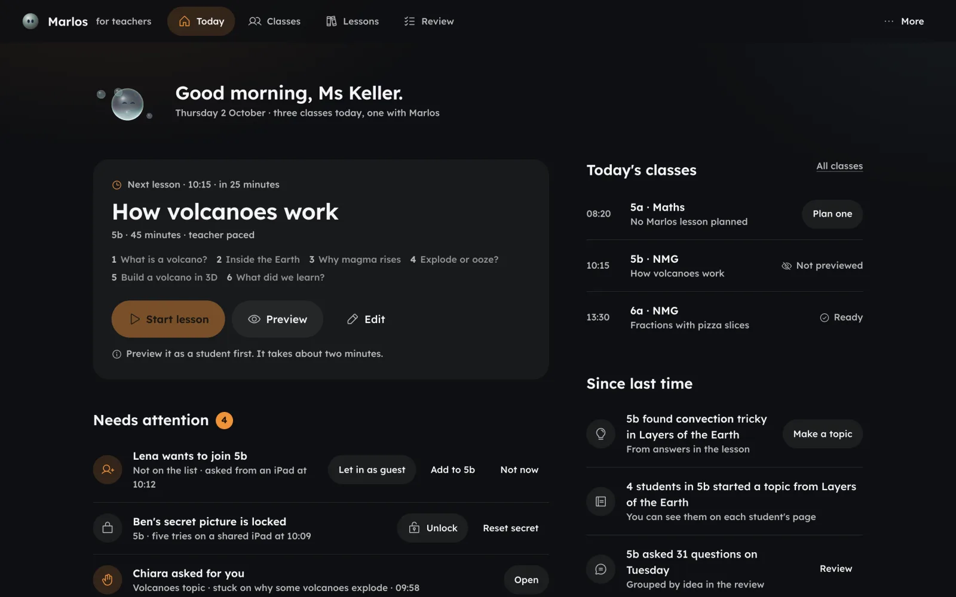The image size is (956, 597).
Task: Let Lena in as guest
Action: (x=372, y=470)
